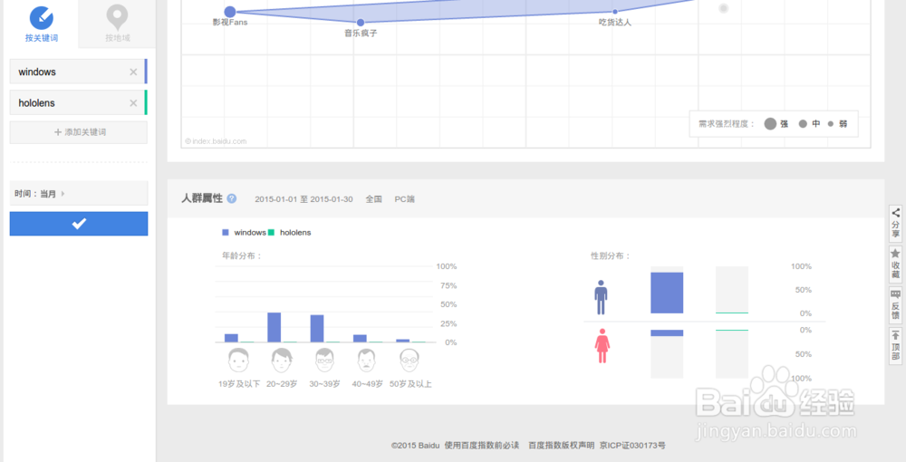Click the male gender icon

click(x=601, y=297)
